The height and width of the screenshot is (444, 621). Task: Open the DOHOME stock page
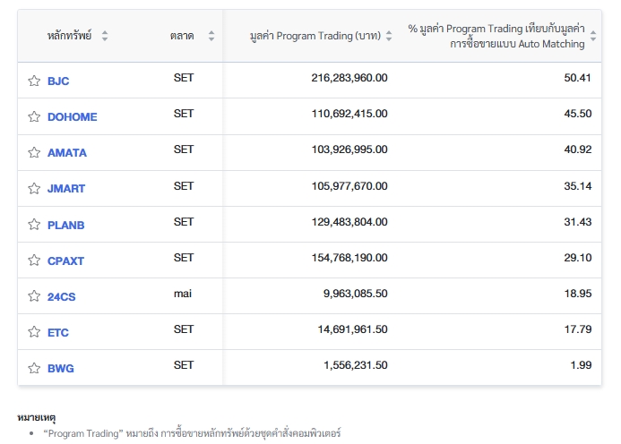tap(72, 116)
